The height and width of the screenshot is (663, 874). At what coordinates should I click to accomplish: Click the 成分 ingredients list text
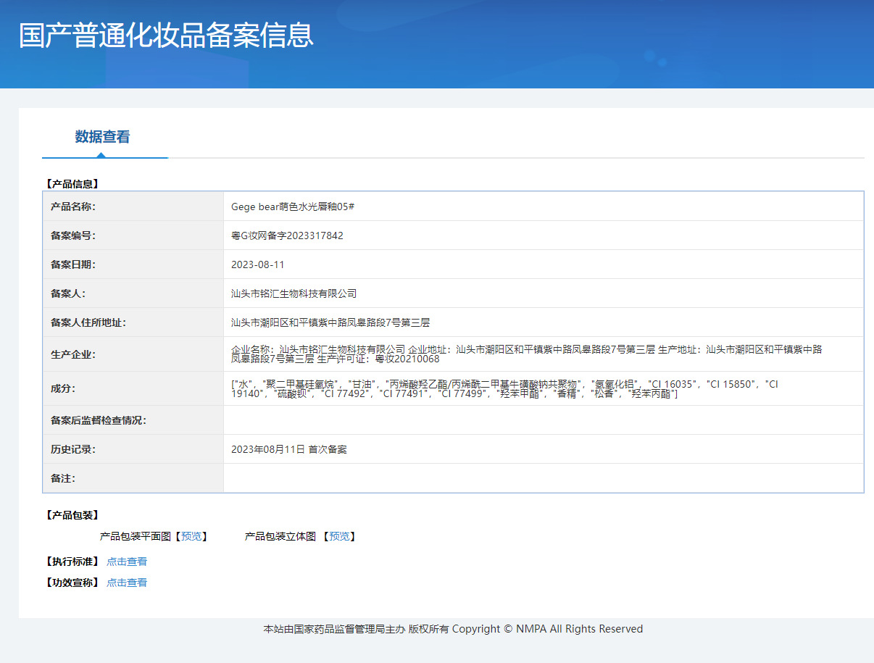(504, 388)
